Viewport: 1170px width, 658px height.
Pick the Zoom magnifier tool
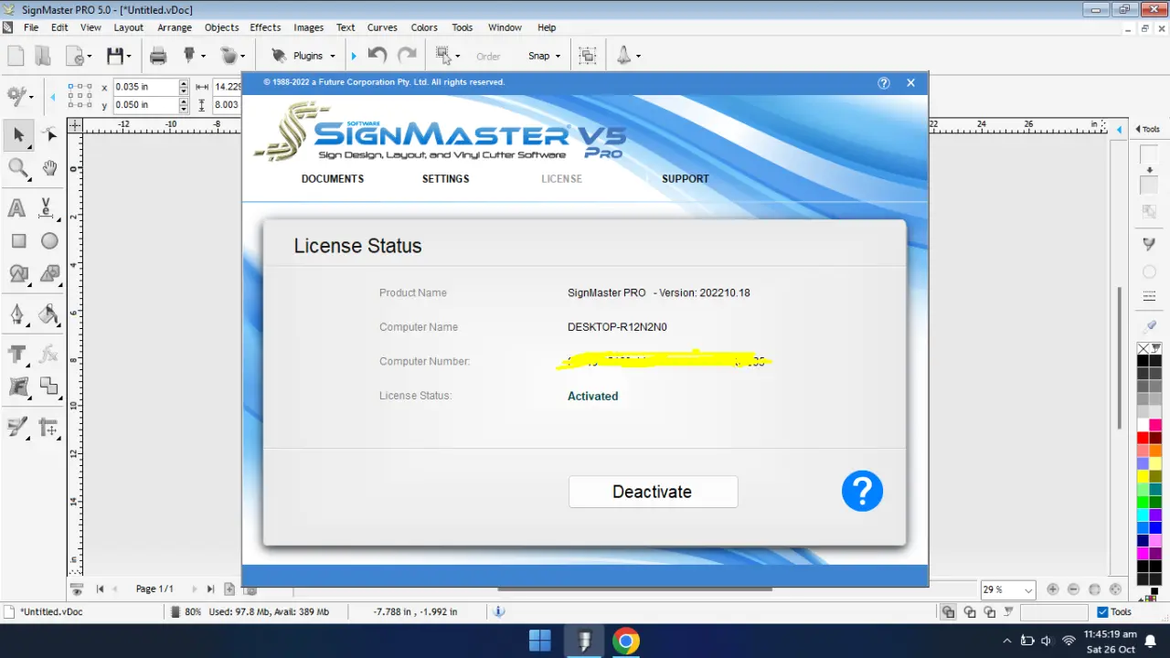(x=17, y=167)
